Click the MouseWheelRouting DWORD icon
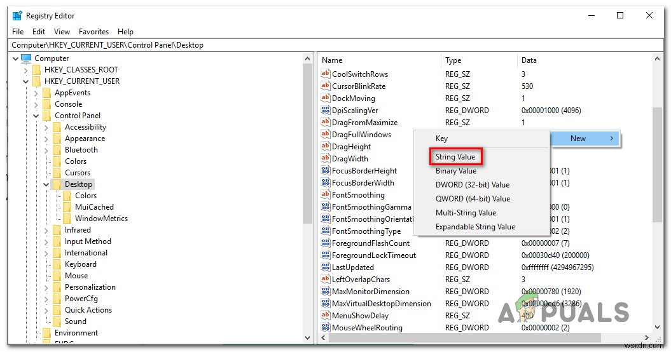 point(325,328)
